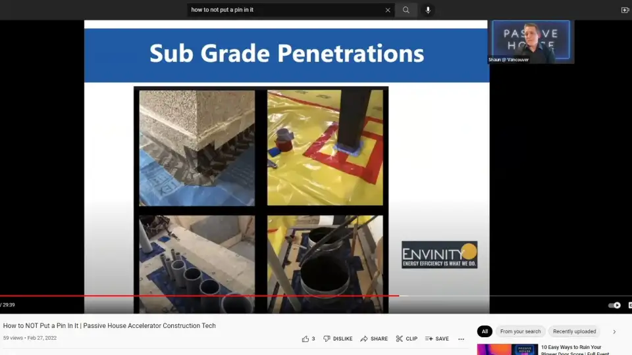632x355 pixels.
Task: Select the From your search chip
Action: point(520,331)
